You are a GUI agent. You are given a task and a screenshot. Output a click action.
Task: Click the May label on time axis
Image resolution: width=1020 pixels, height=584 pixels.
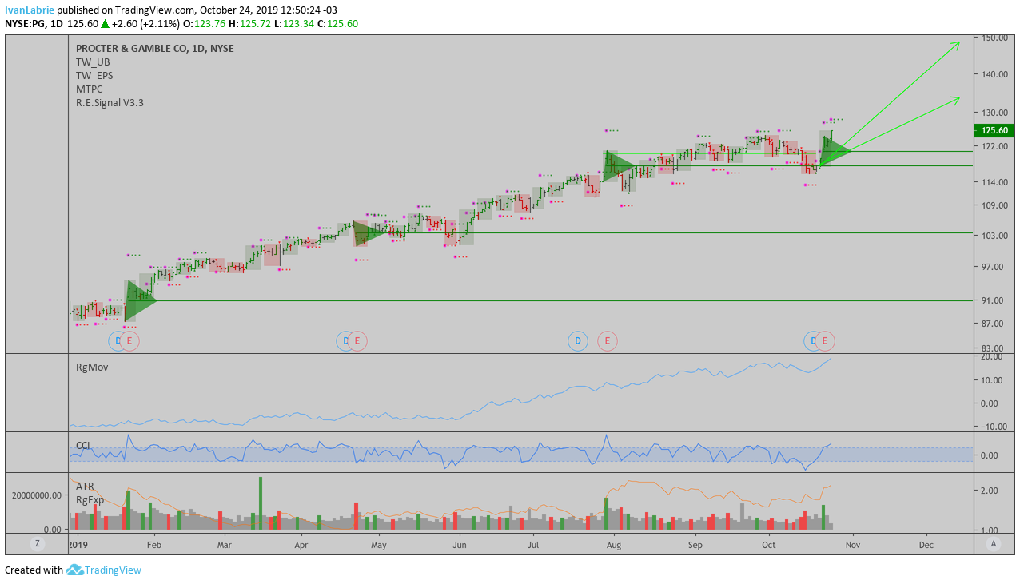(x=378, y=545)
